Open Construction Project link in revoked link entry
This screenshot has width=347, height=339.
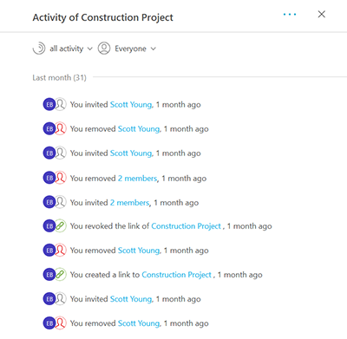pos(187,226)
